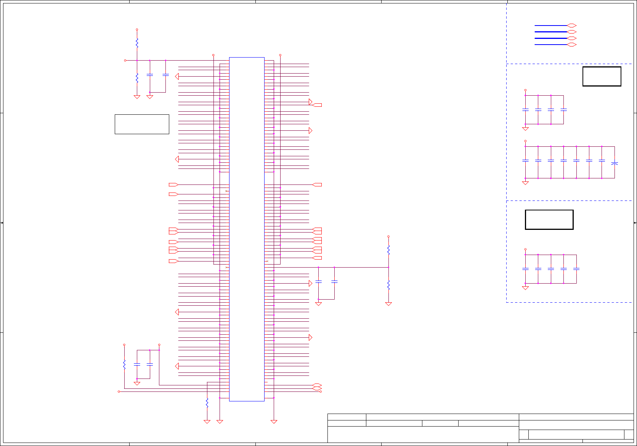Viewport: 637px width, 446px height.
Task: Select ground symbol under the five-capacitor bank
Action: pos(525,288)
